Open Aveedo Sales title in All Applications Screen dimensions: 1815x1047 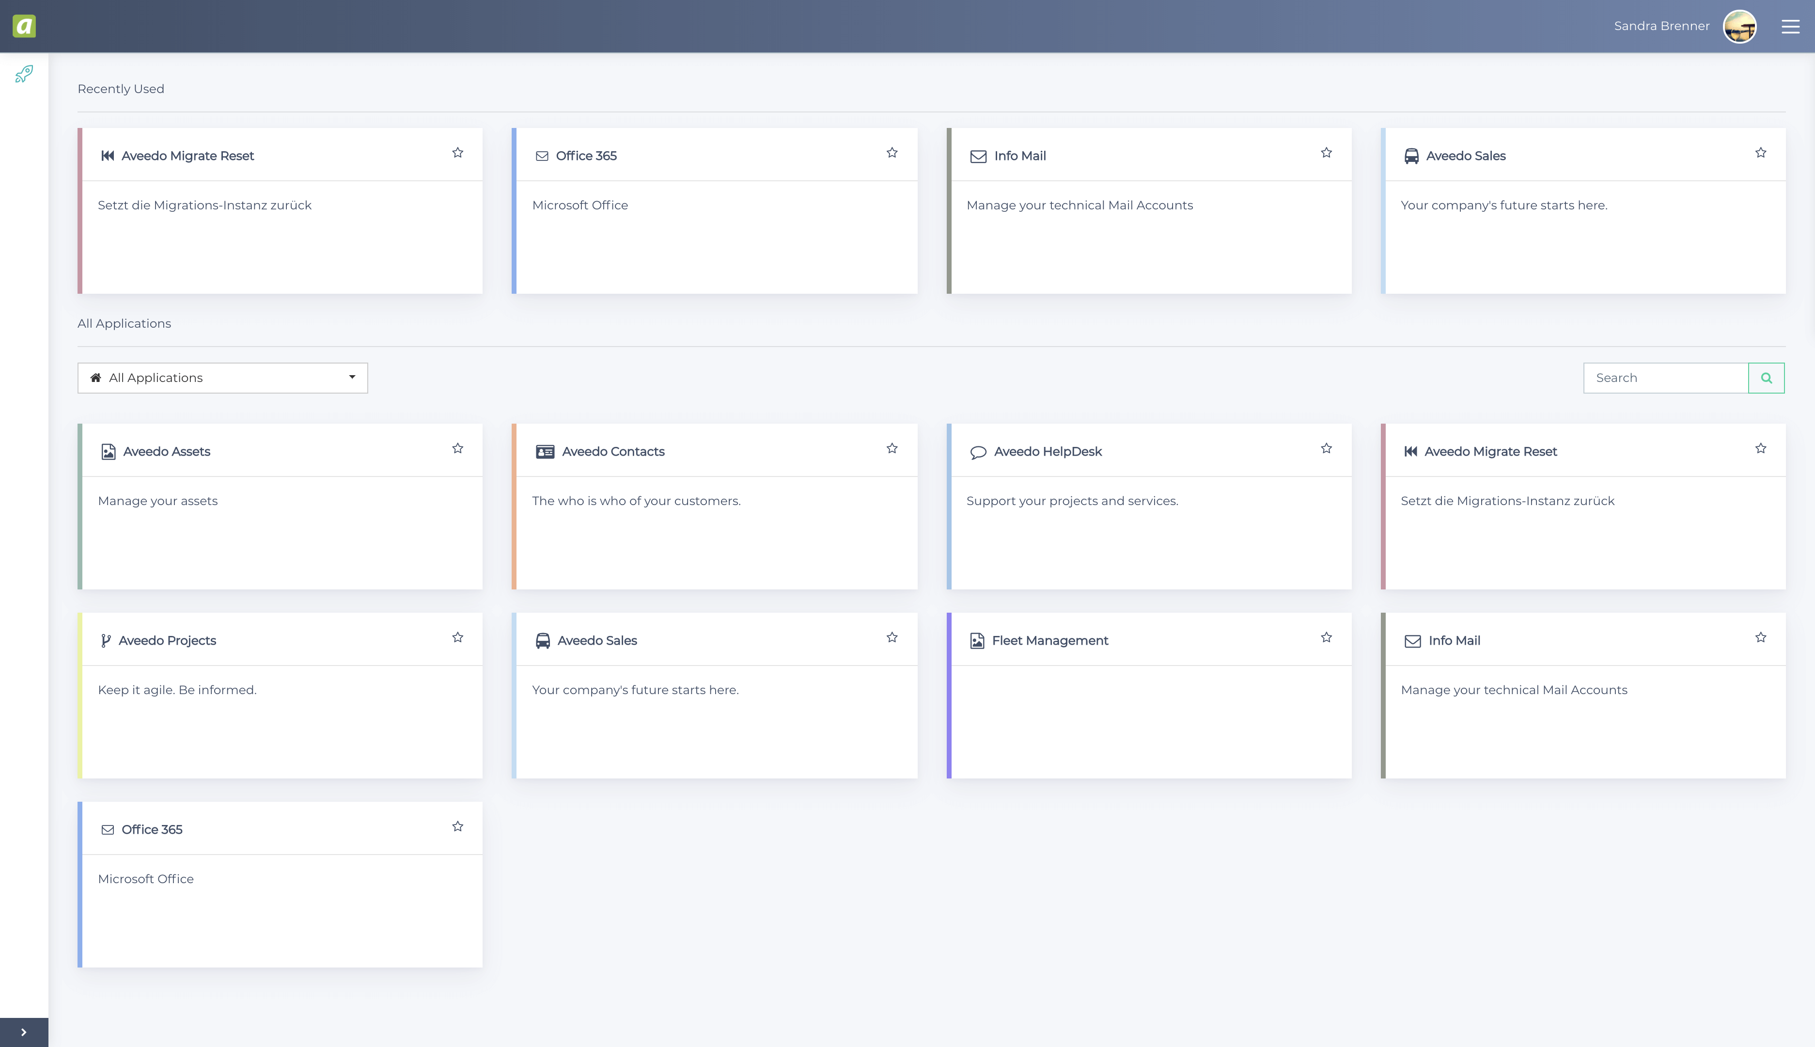[x=597, y=641]
